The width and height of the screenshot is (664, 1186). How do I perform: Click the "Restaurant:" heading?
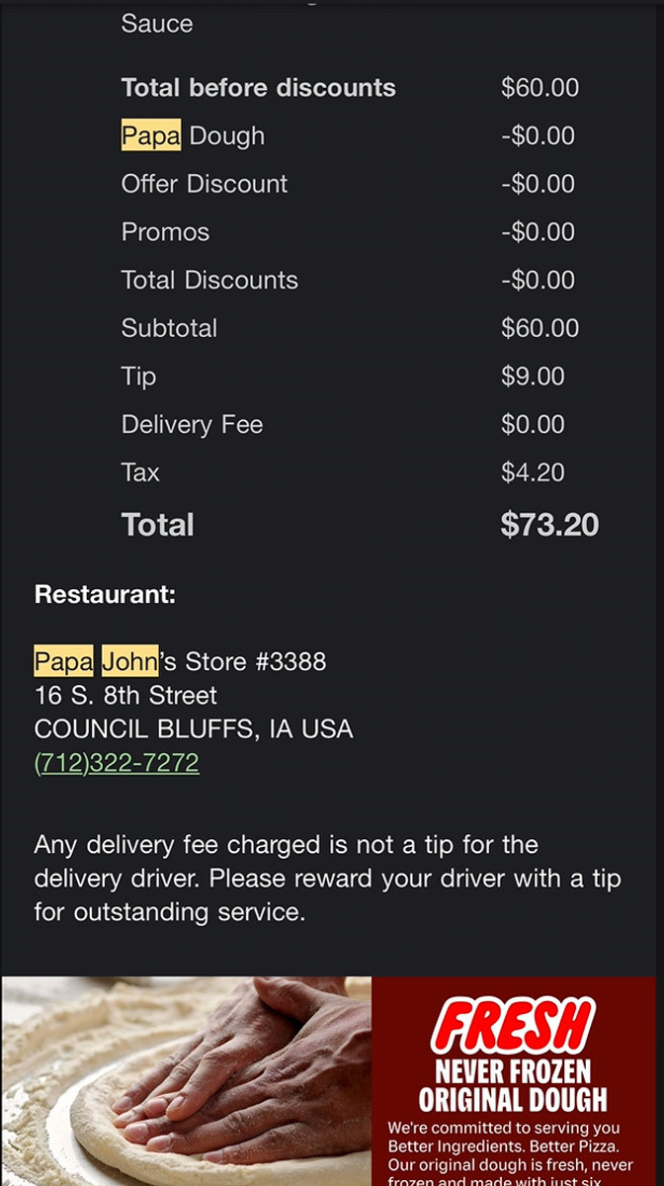pyautogui.click(x=105, y=595)
